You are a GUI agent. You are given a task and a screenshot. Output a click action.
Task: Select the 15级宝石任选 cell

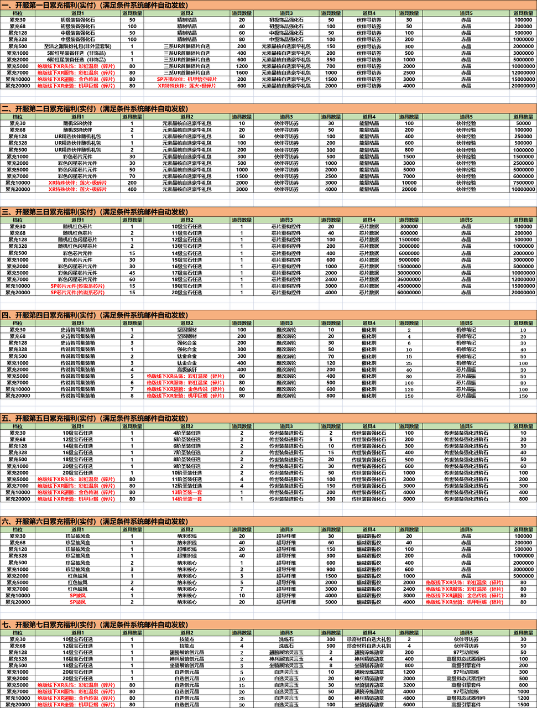point(186,259)
